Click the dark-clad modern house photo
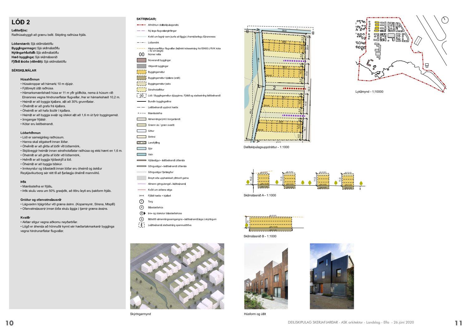 pos(332,276)
